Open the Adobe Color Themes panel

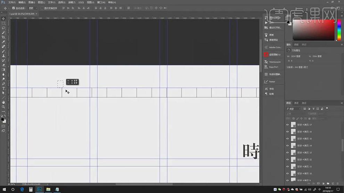pyautogui.click(x=273, y=47)
